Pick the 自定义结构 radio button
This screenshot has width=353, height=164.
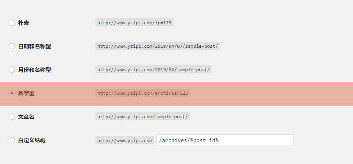(12, 140)
